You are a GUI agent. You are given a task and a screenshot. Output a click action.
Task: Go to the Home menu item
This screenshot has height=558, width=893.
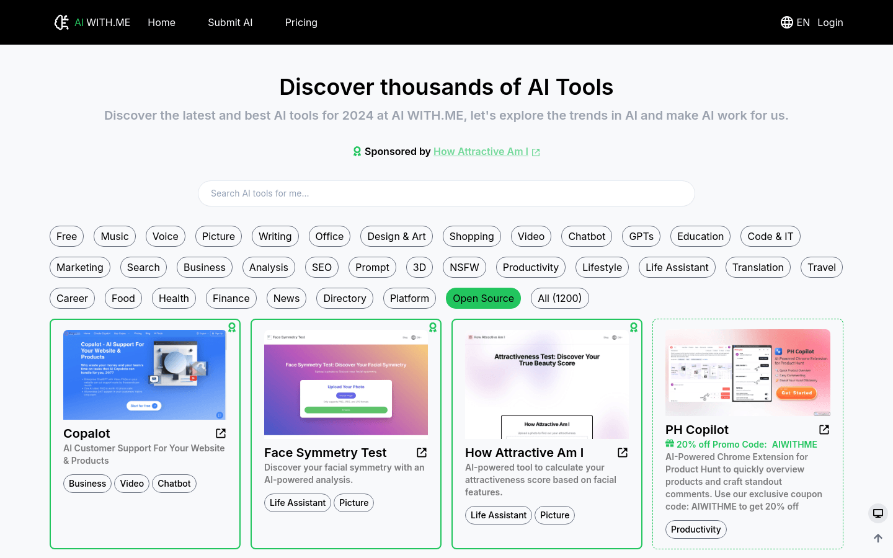point(162,22)
